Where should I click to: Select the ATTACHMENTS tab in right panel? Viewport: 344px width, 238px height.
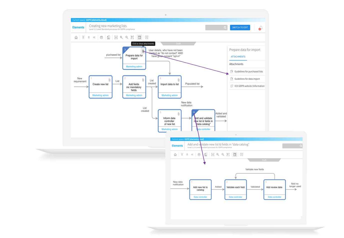238,57
